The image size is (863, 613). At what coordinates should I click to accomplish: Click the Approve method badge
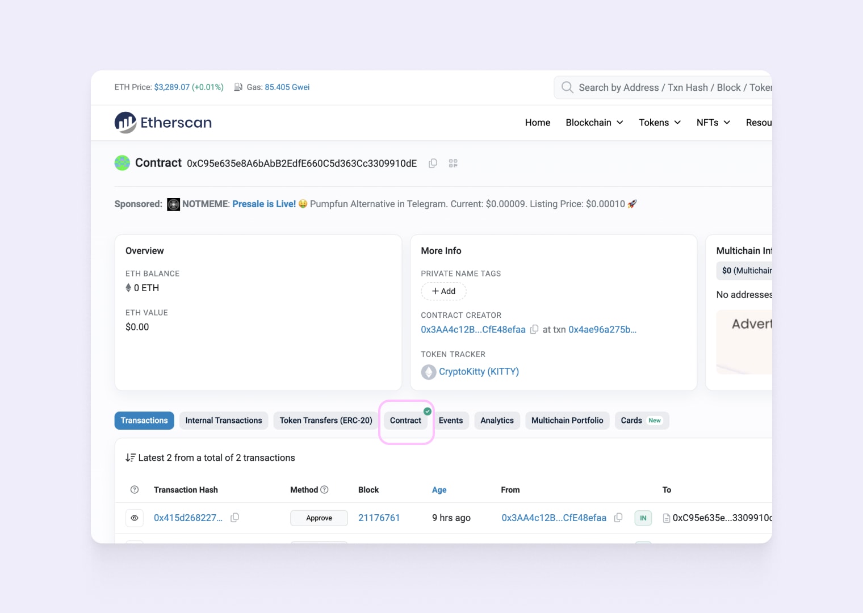tap(319, 518)
